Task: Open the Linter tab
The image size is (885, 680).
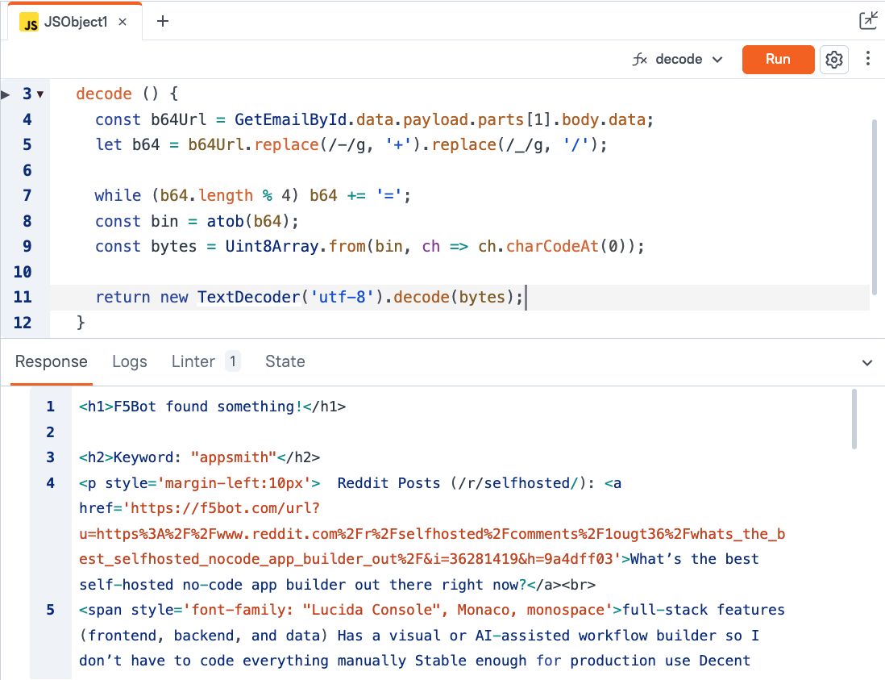Action: 193,361
